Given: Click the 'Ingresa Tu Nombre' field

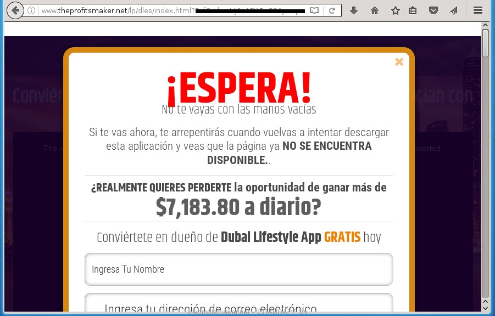Looking at the screenshot, I should [238, 269].
